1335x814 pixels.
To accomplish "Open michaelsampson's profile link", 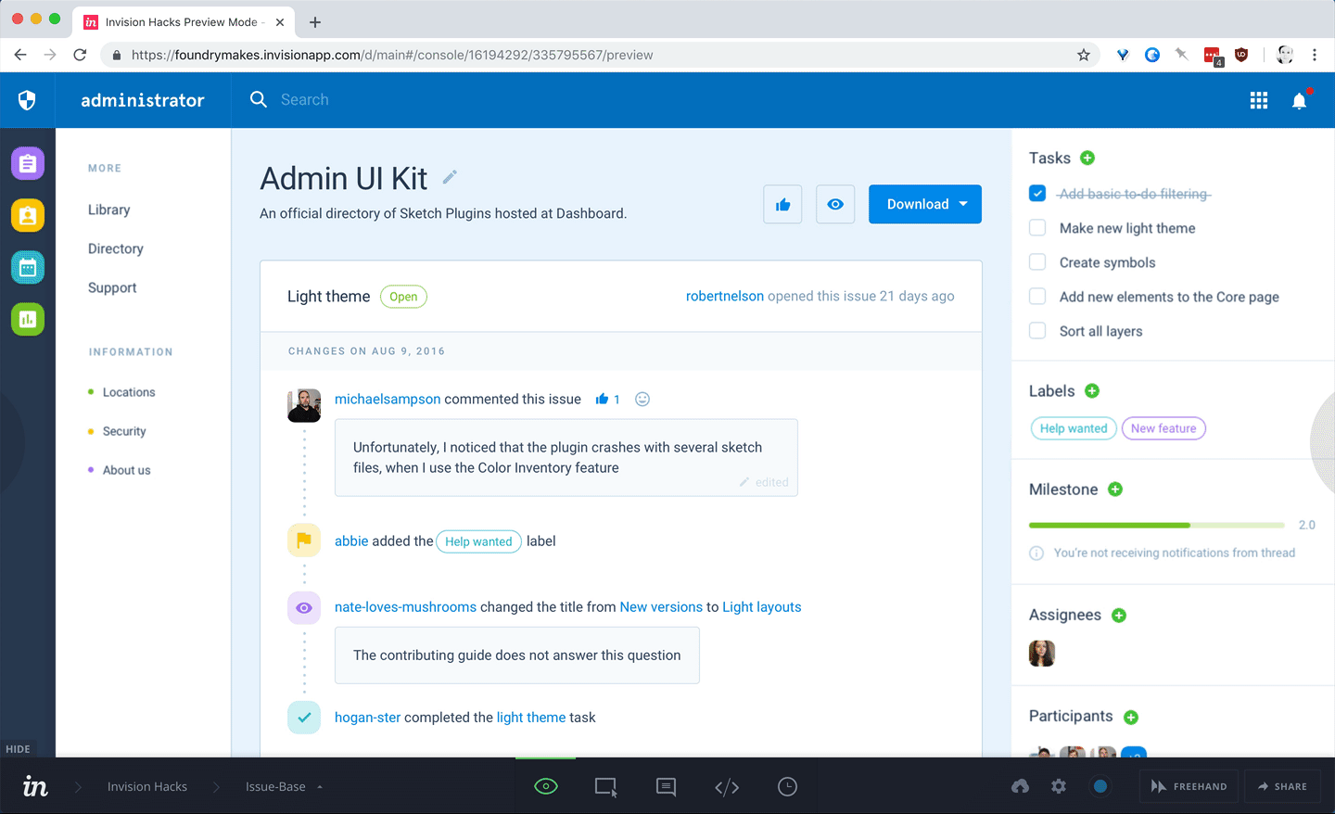I will tap(388, 399).
